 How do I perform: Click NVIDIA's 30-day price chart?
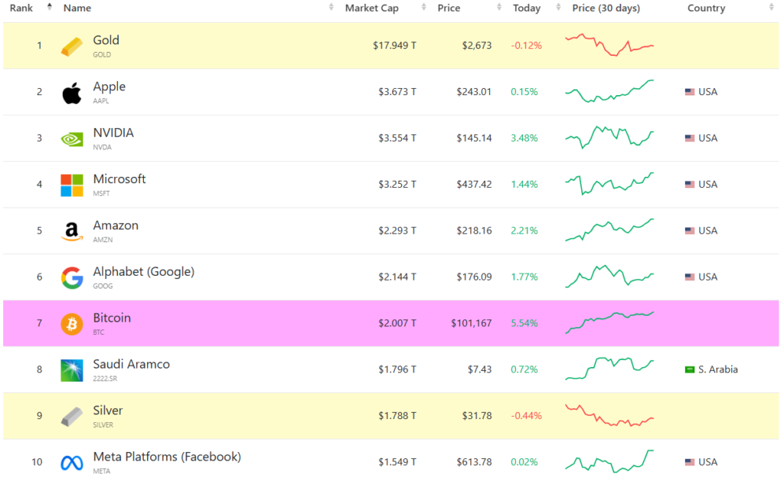pyautogui.click(x=609, y=138)
